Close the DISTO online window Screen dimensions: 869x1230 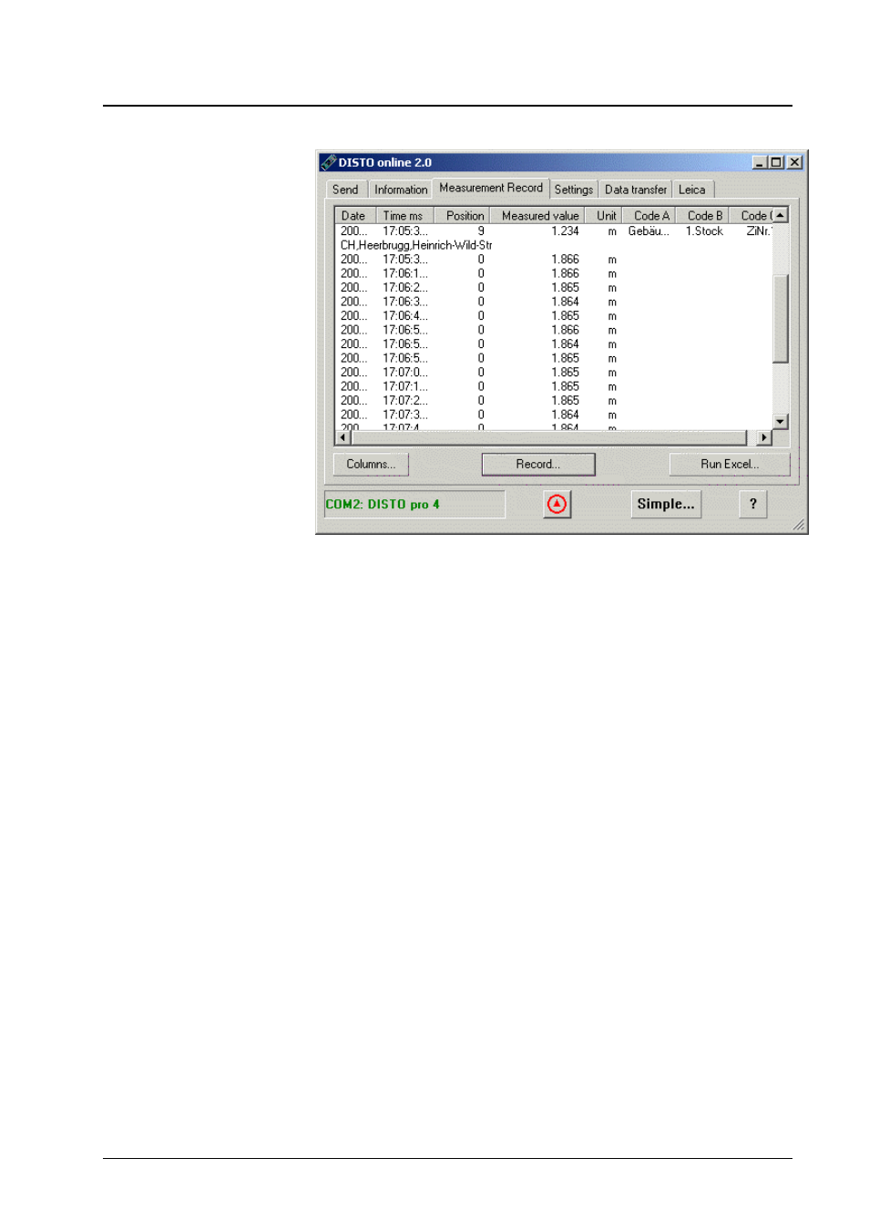(794, 162)
